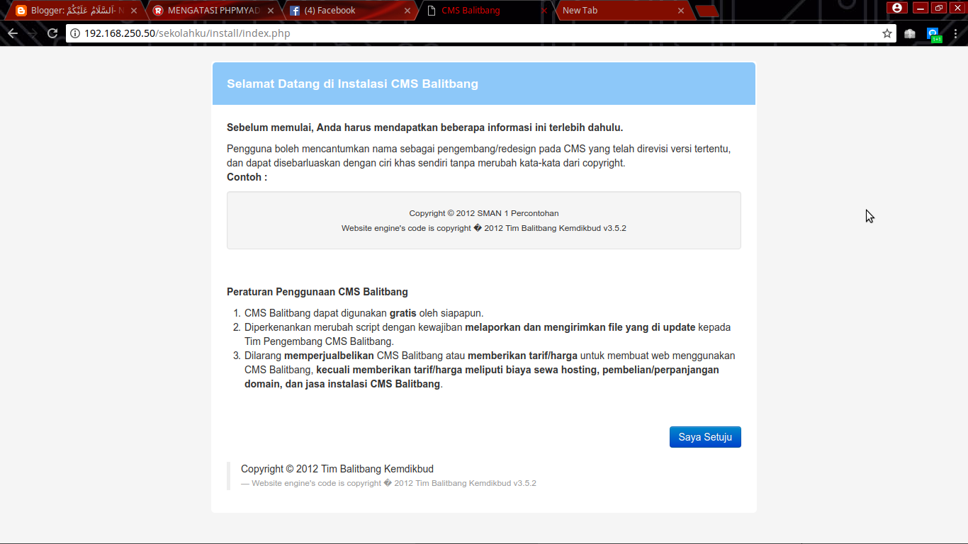The image size is (968, 544).
Task: Click the gray extension icon beside the bookmark star
Action: [x=910, y=33]
